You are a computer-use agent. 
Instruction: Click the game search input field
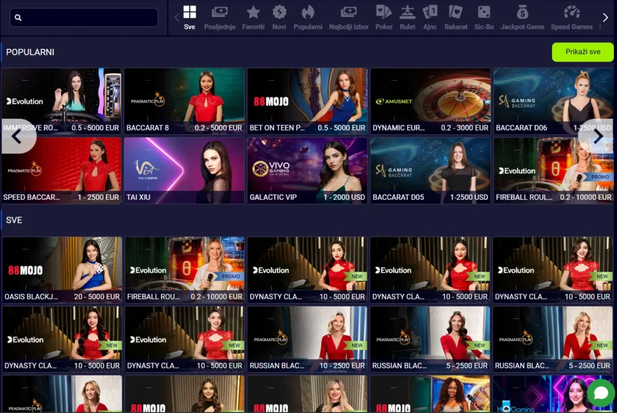(x=84, y=17)
